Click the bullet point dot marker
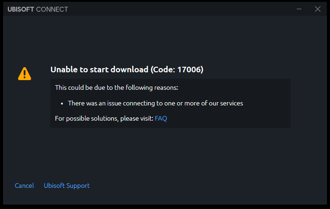The width and height of the screenshot is (330, 209). pyautogui.click(x=62, y=104)
